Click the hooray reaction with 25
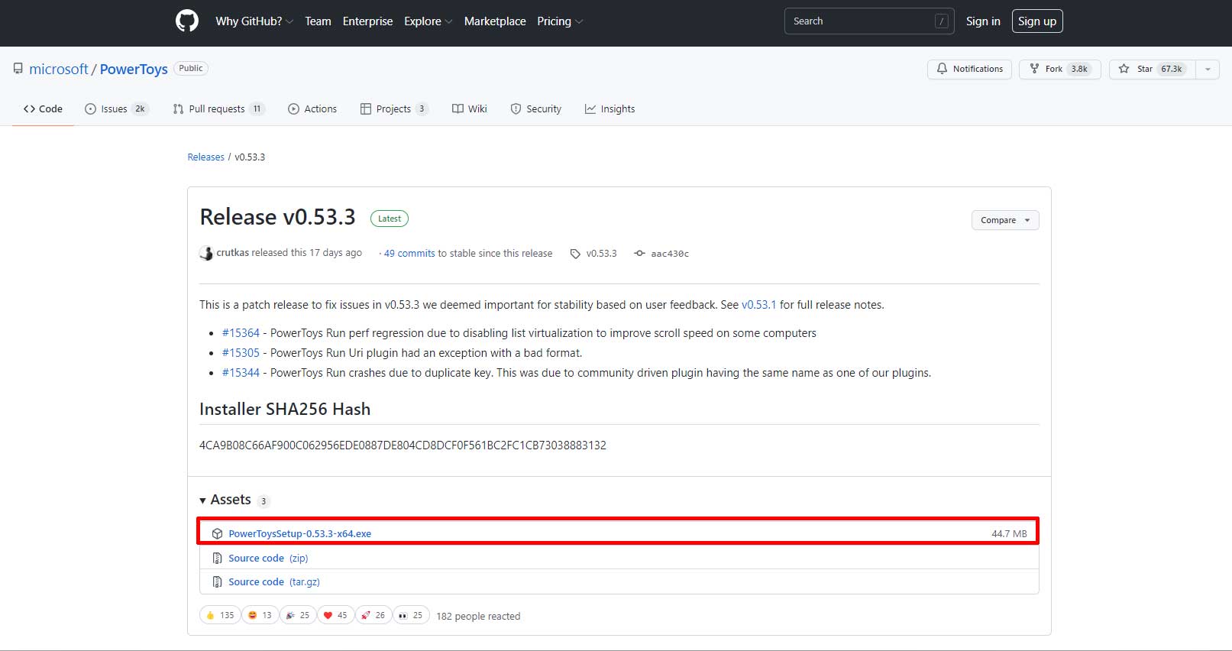The height and width of the screenshot is (651, 1232). (298, 615)
